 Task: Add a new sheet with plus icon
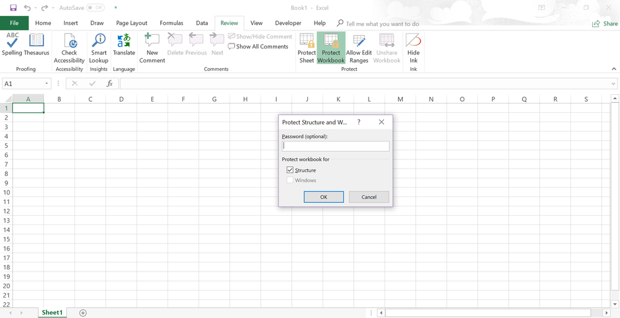click(83, 313)
